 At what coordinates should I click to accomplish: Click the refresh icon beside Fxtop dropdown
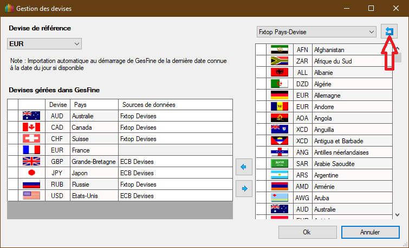(388, 32)
